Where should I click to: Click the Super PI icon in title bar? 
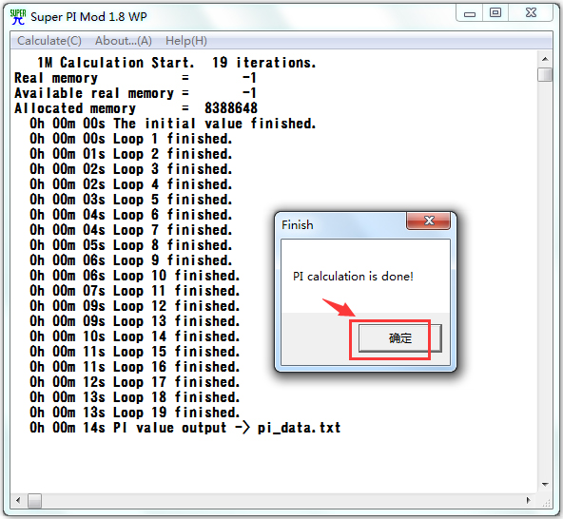pyautogui.click(x=17, y=17)
